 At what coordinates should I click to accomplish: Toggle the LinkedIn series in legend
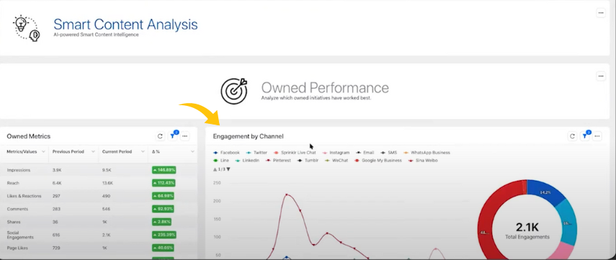247,161
